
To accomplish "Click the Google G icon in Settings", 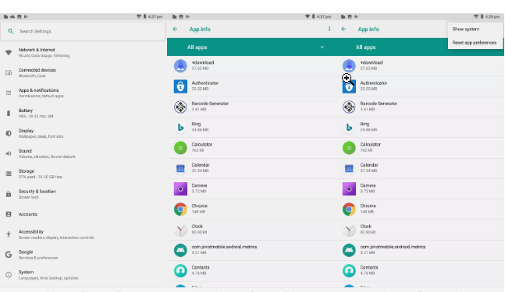I will 9,255.
